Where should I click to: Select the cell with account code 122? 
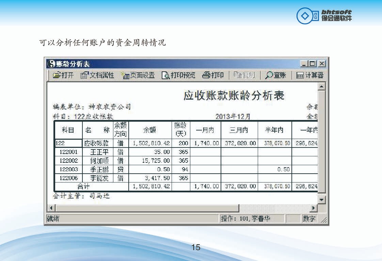tap(68, 143)
